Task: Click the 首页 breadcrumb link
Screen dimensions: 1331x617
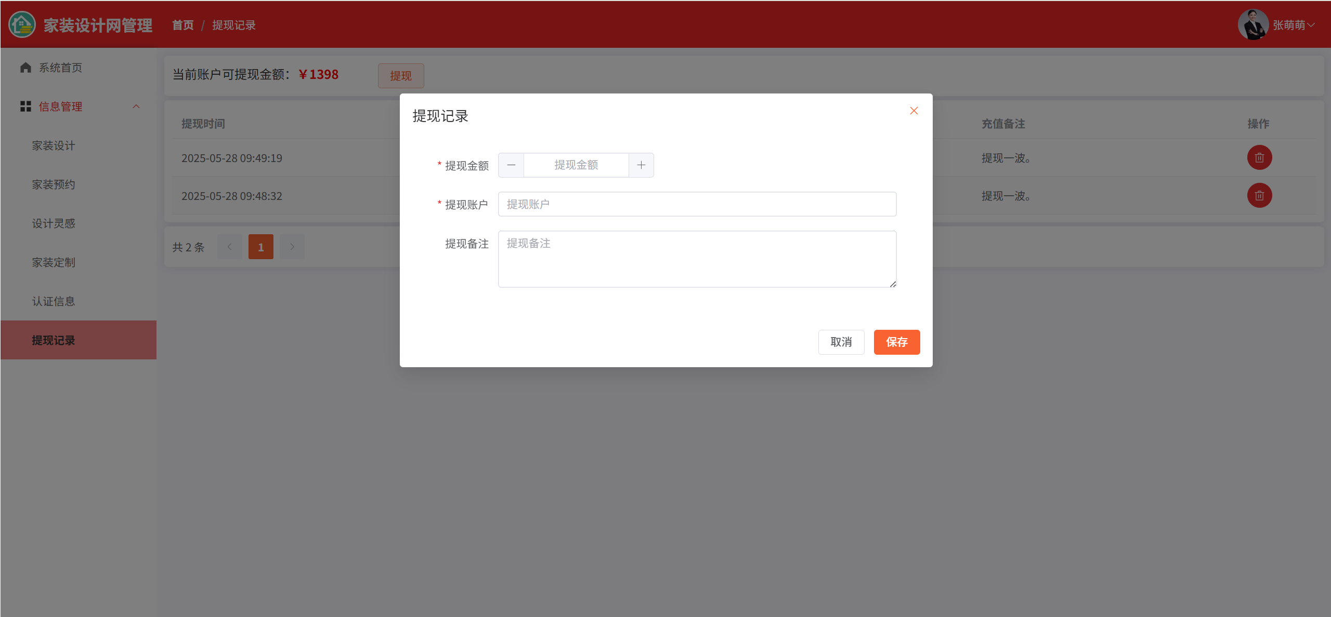Action: pos(182,25)
